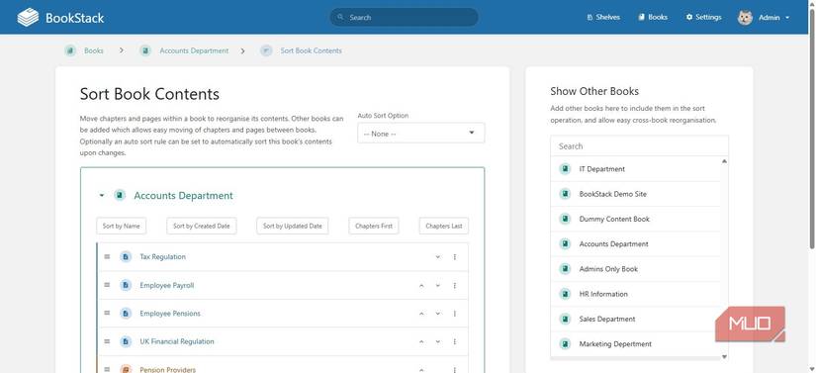Open more options for Tax Regulation
Viewport: 816px width, 373px height.
click(x=454, y=257)
